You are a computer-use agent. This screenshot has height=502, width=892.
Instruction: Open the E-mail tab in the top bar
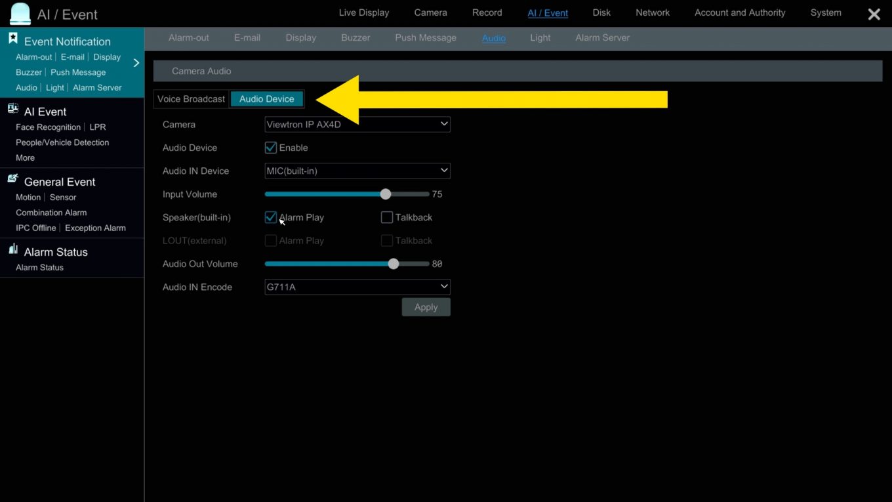247,37
